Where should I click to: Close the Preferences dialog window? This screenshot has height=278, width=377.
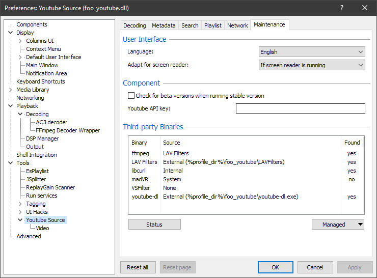[364, 8]
